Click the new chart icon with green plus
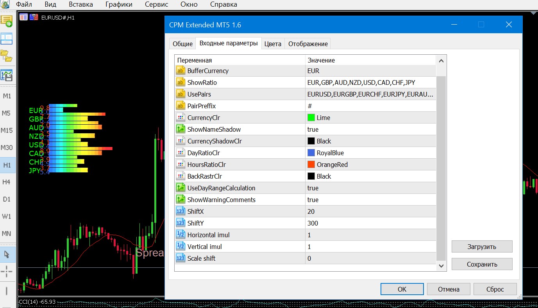The height and width of the screenshot is (308, 538). point(7,21)
